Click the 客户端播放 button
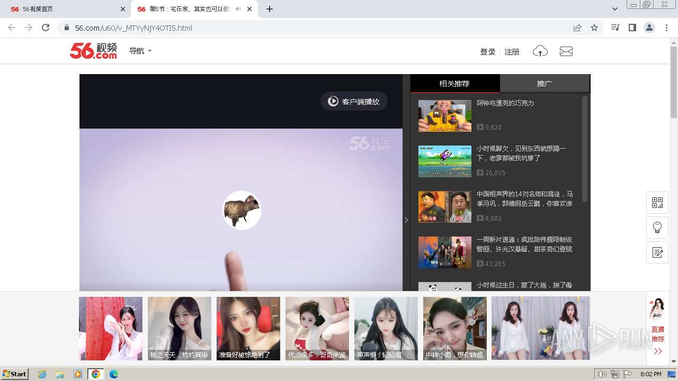Viewport: 678px width, 381px height. (354, 101)
